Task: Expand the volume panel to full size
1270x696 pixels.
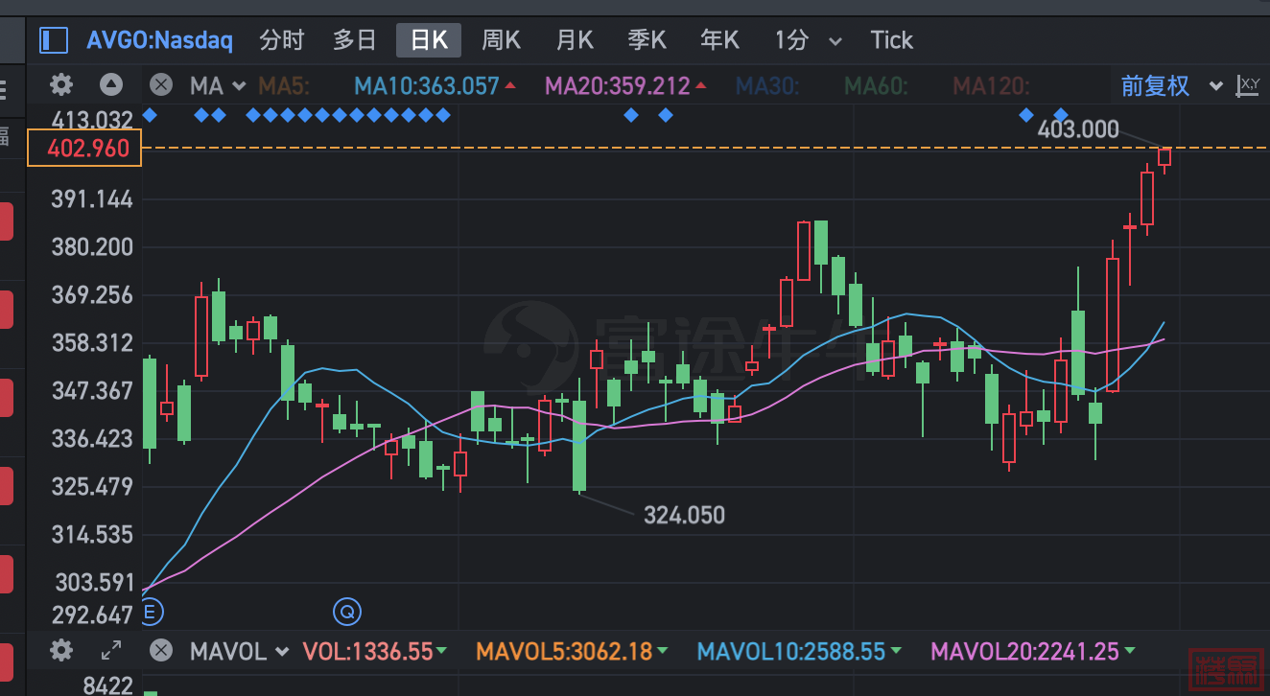Action: click(x=111, y=651)
